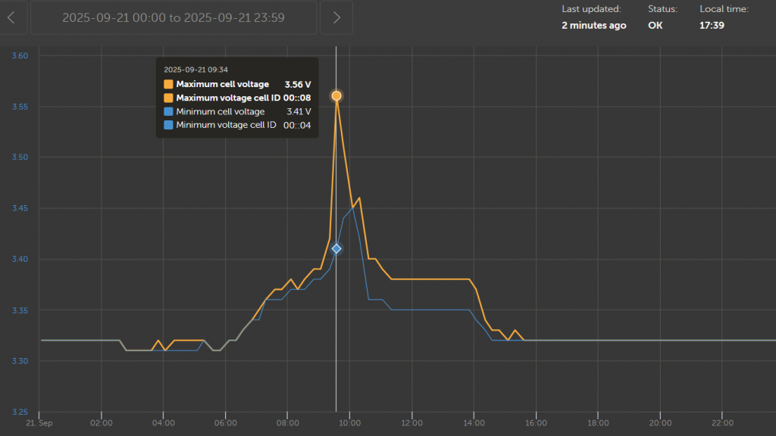Click the orange circle marker at voltage peak
The width and height of the screenshot is (776, 436).
point(336,95)
